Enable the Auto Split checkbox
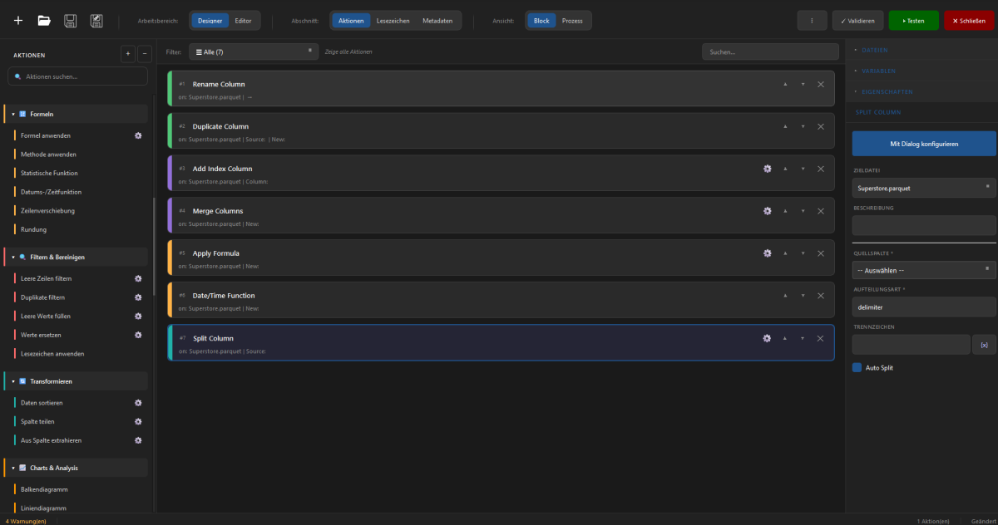 point(857,367)
